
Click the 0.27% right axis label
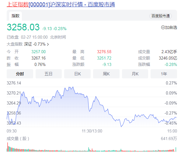click(171, 83)
